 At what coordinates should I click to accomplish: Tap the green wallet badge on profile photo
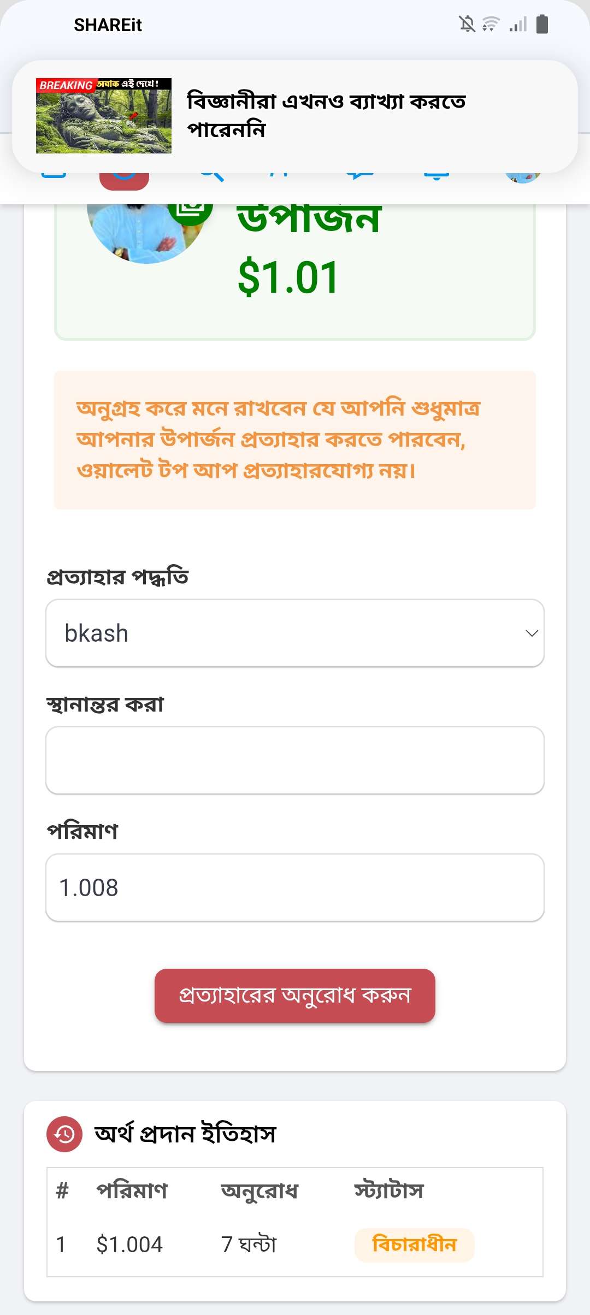(190, 213)
